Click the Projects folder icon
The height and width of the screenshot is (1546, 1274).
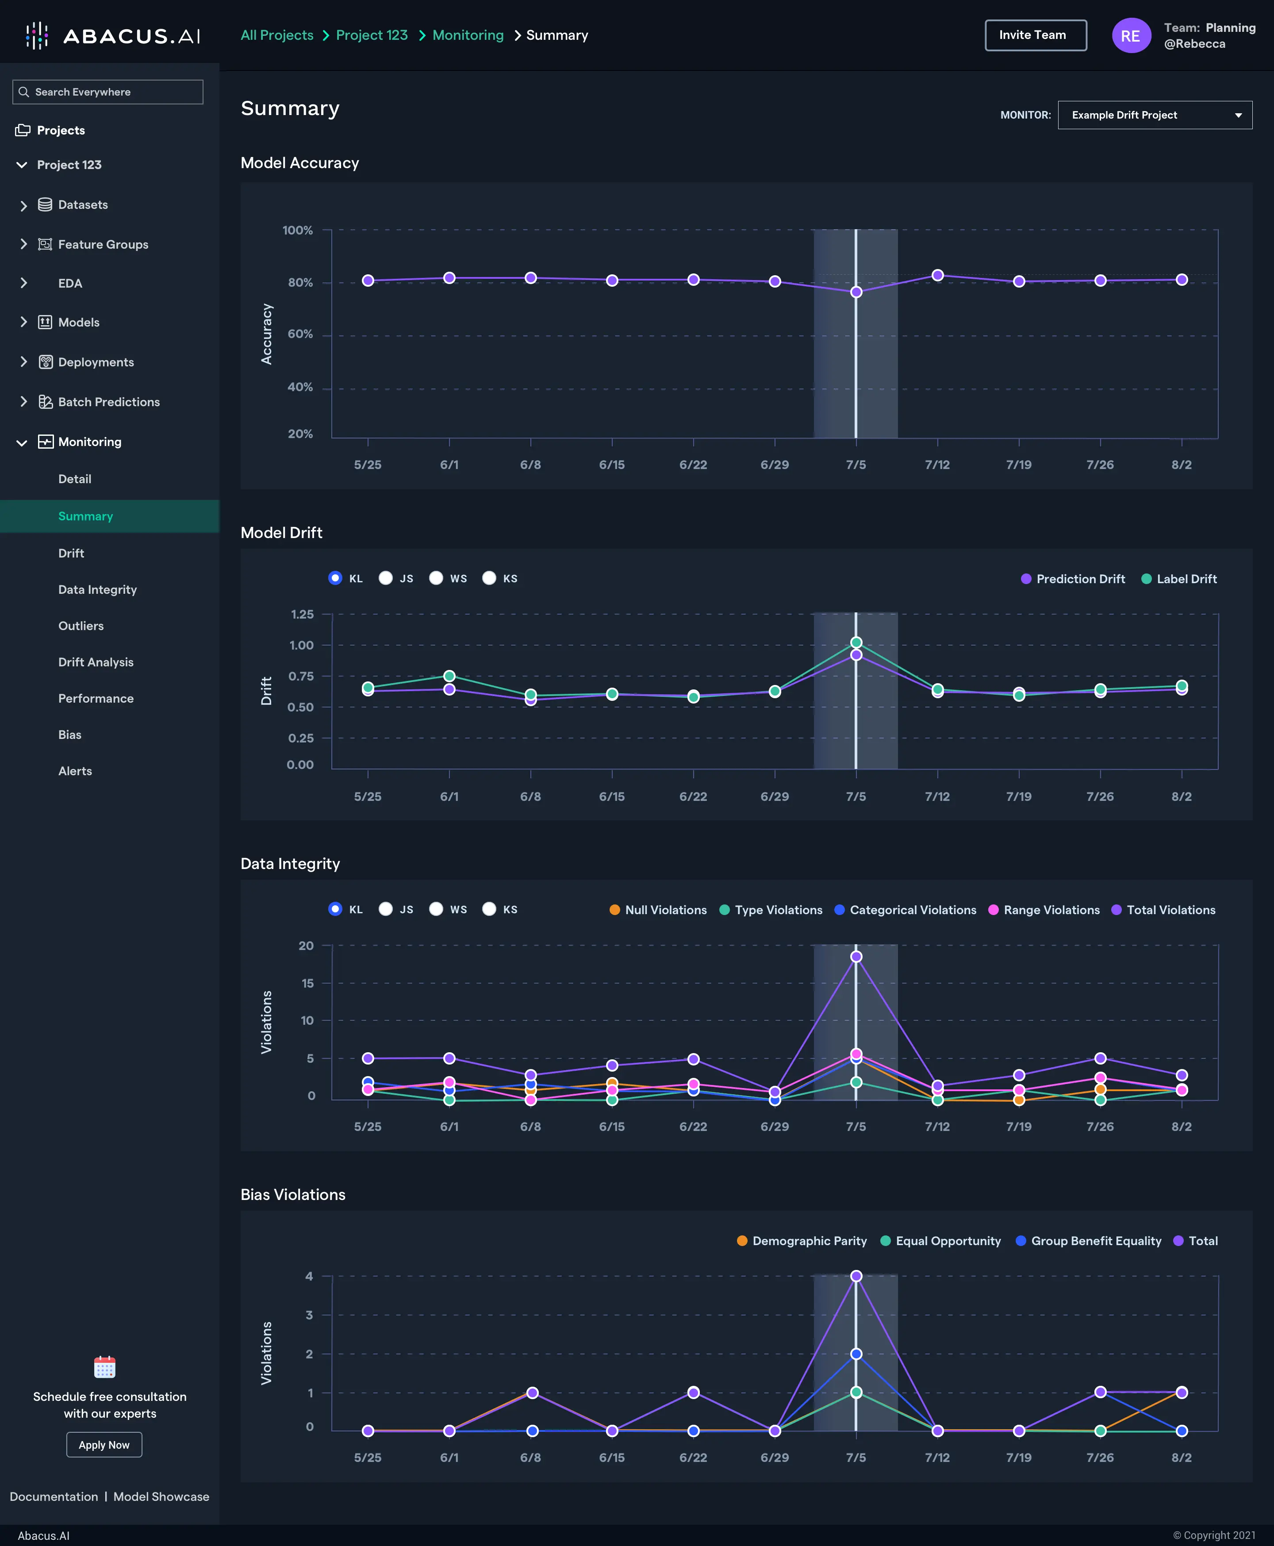coord(23,130)
